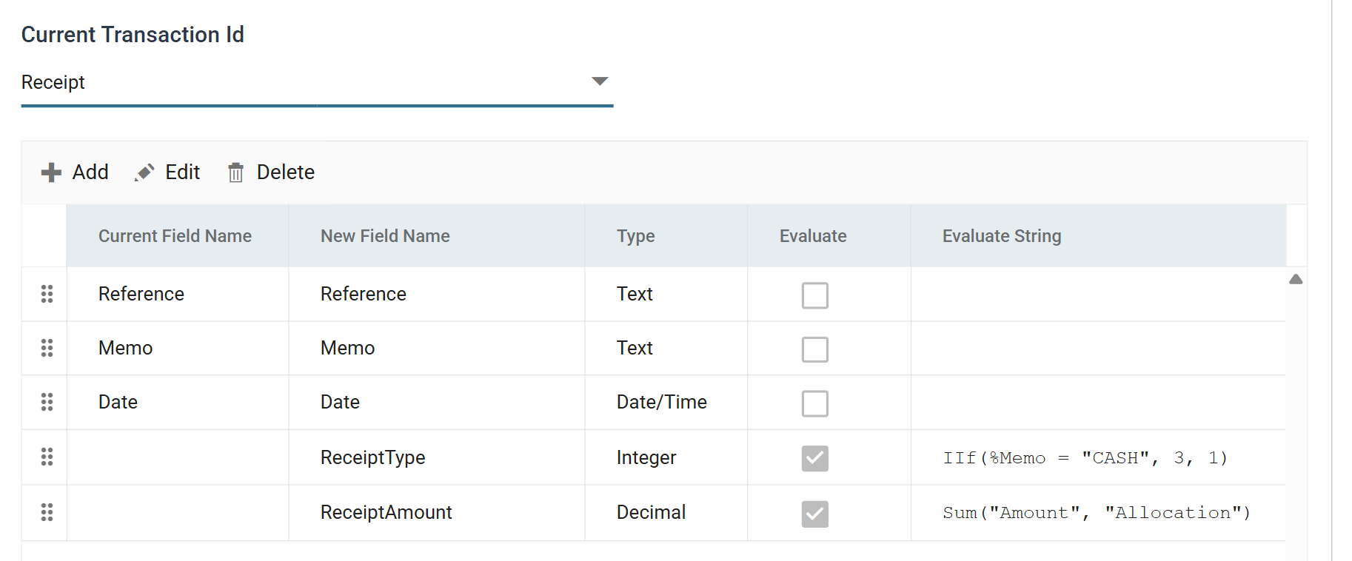
Task: Click Add label in the toolbar
Action: (x=90, y=172)
